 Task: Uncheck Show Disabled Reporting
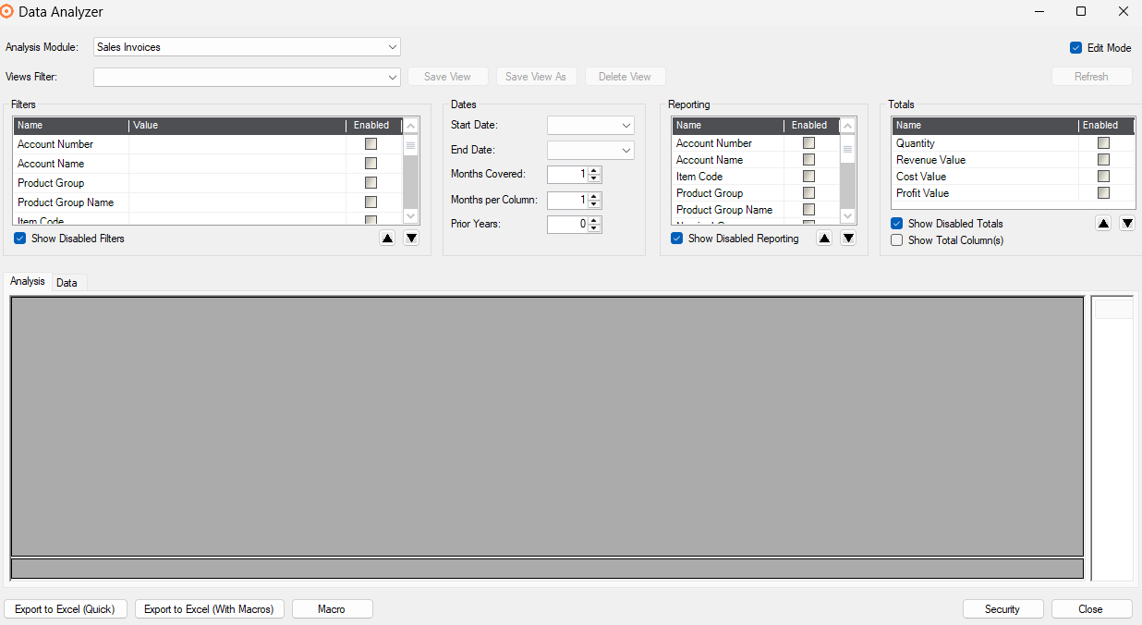click(x=677, y=239)
